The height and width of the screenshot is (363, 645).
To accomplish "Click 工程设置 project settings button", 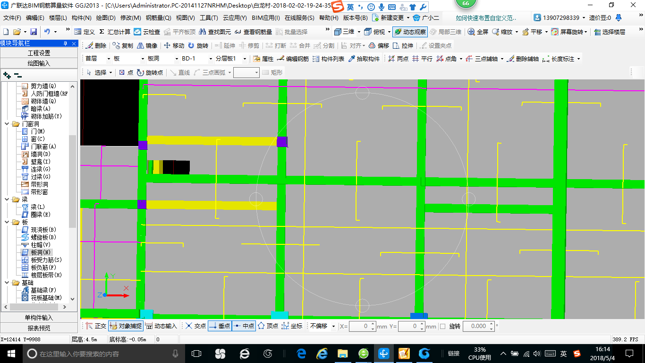I will click(39, 53).
